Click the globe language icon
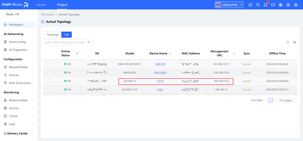303x141 pixels. 281,5
